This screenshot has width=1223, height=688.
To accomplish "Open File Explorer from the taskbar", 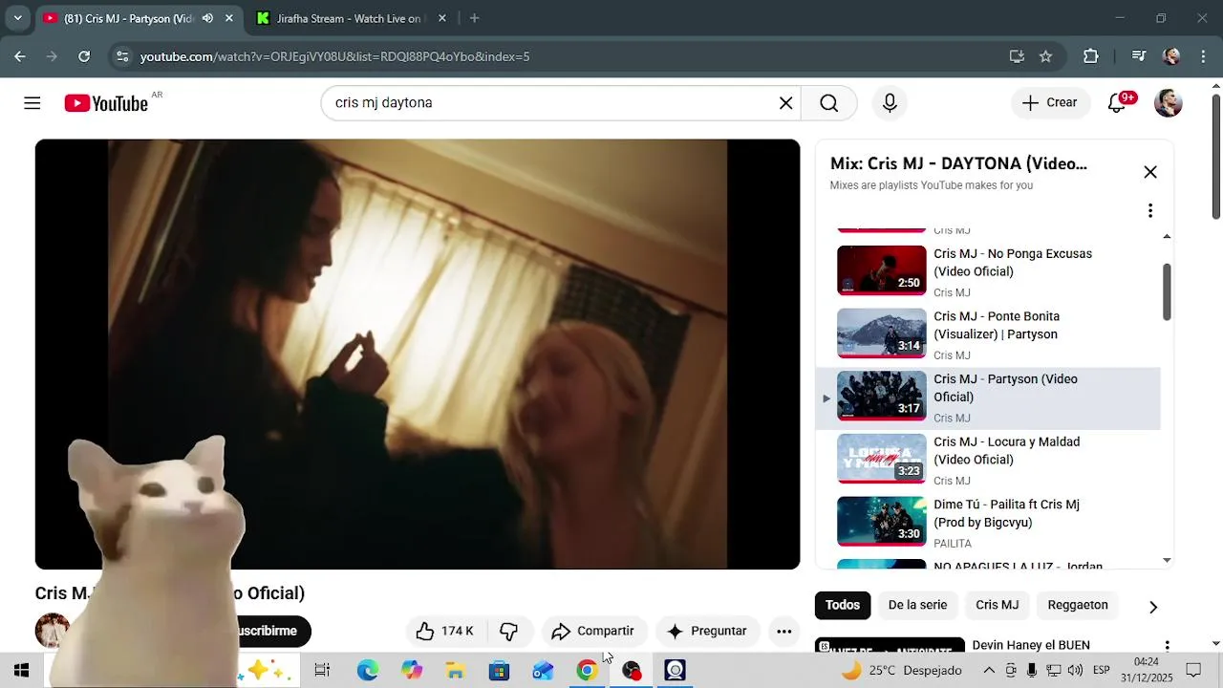I will pos(455,670).
